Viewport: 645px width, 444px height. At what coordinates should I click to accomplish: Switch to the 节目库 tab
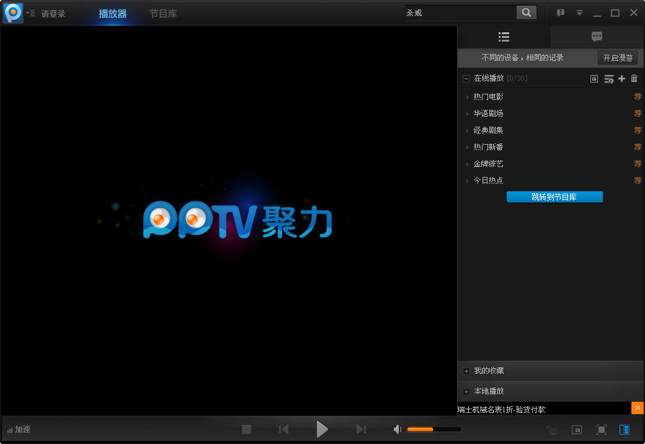point(162,14)
